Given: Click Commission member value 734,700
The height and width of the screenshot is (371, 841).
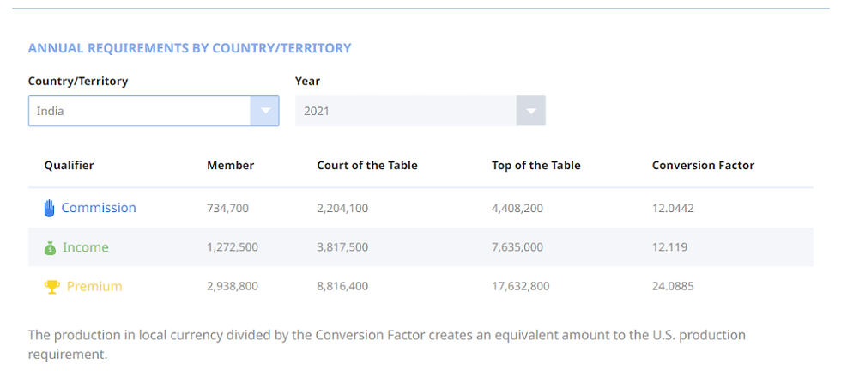Looking at the screenshot, I should coord(229,209).
